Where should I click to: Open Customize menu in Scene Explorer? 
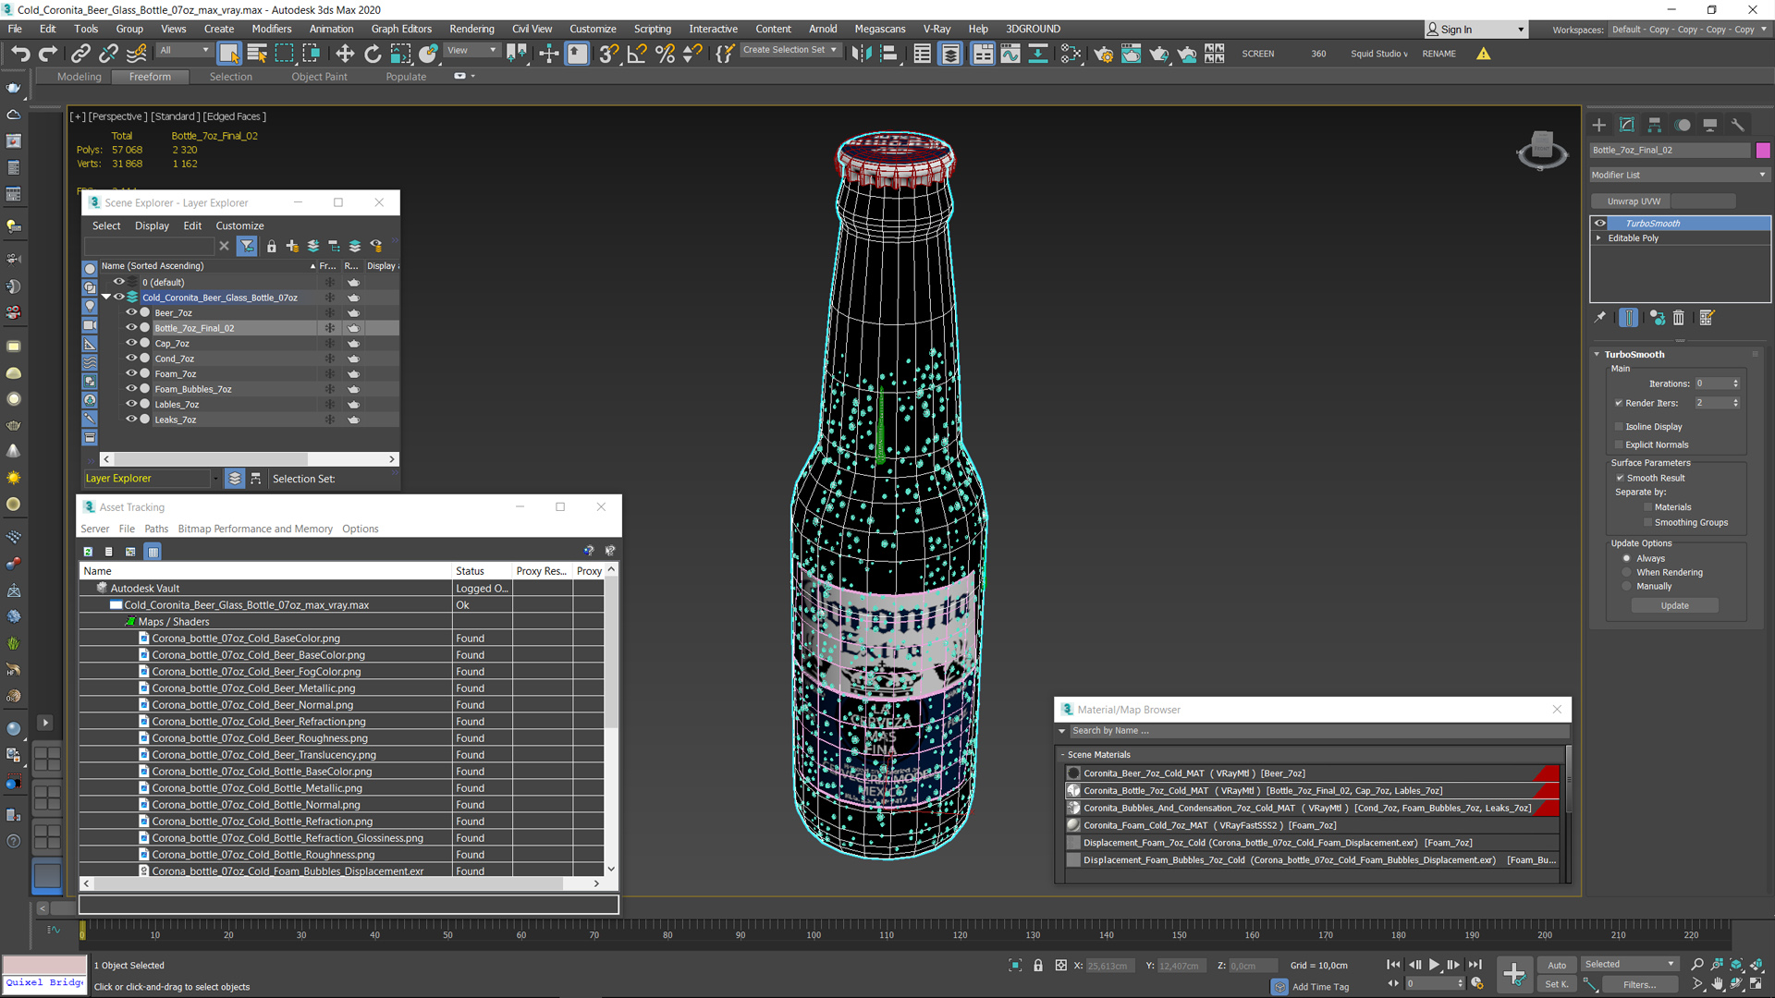pos(239,225)
